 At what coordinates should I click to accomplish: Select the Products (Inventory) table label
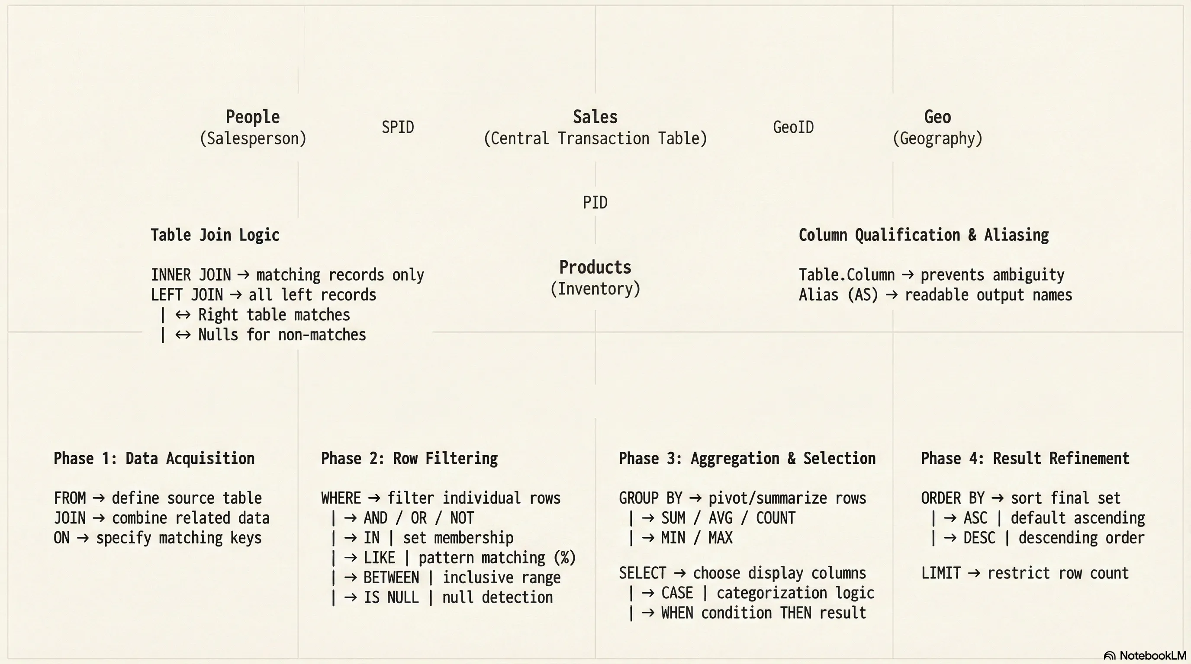(595, 268)
